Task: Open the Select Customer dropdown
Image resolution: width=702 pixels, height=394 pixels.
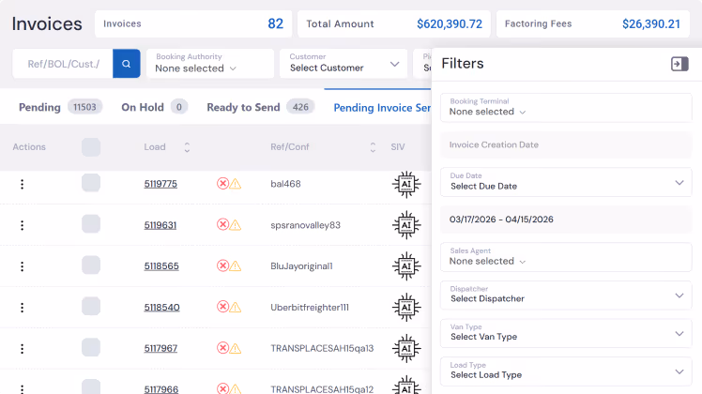Action: coord(343,64)
